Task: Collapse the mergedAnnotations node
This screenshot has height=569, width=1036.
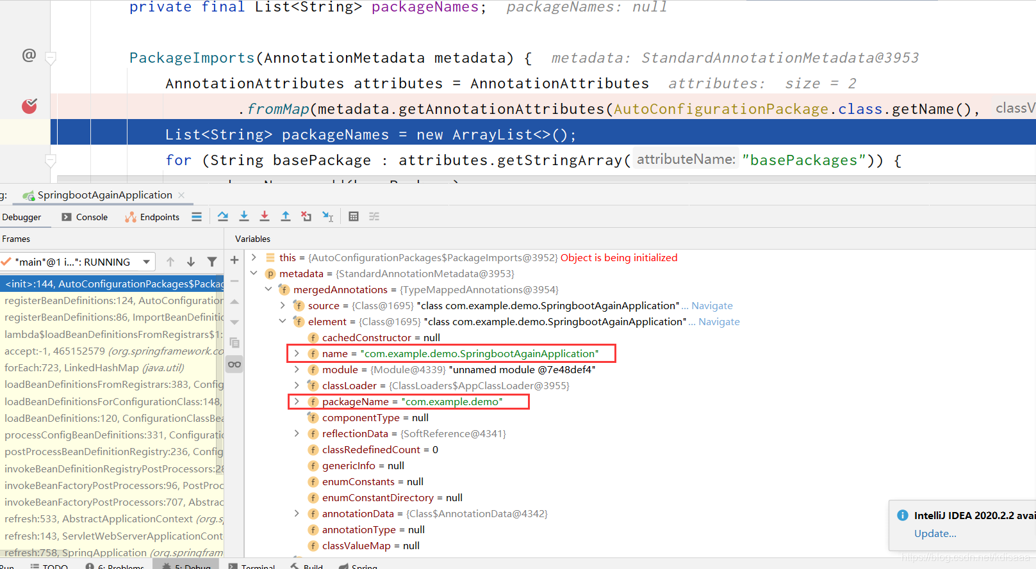Action: coord(268,289)
